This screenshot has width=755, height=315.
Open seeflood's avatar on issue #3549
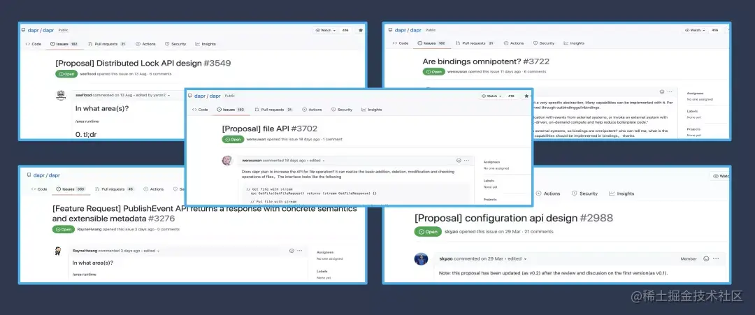(x=61, y=95)
